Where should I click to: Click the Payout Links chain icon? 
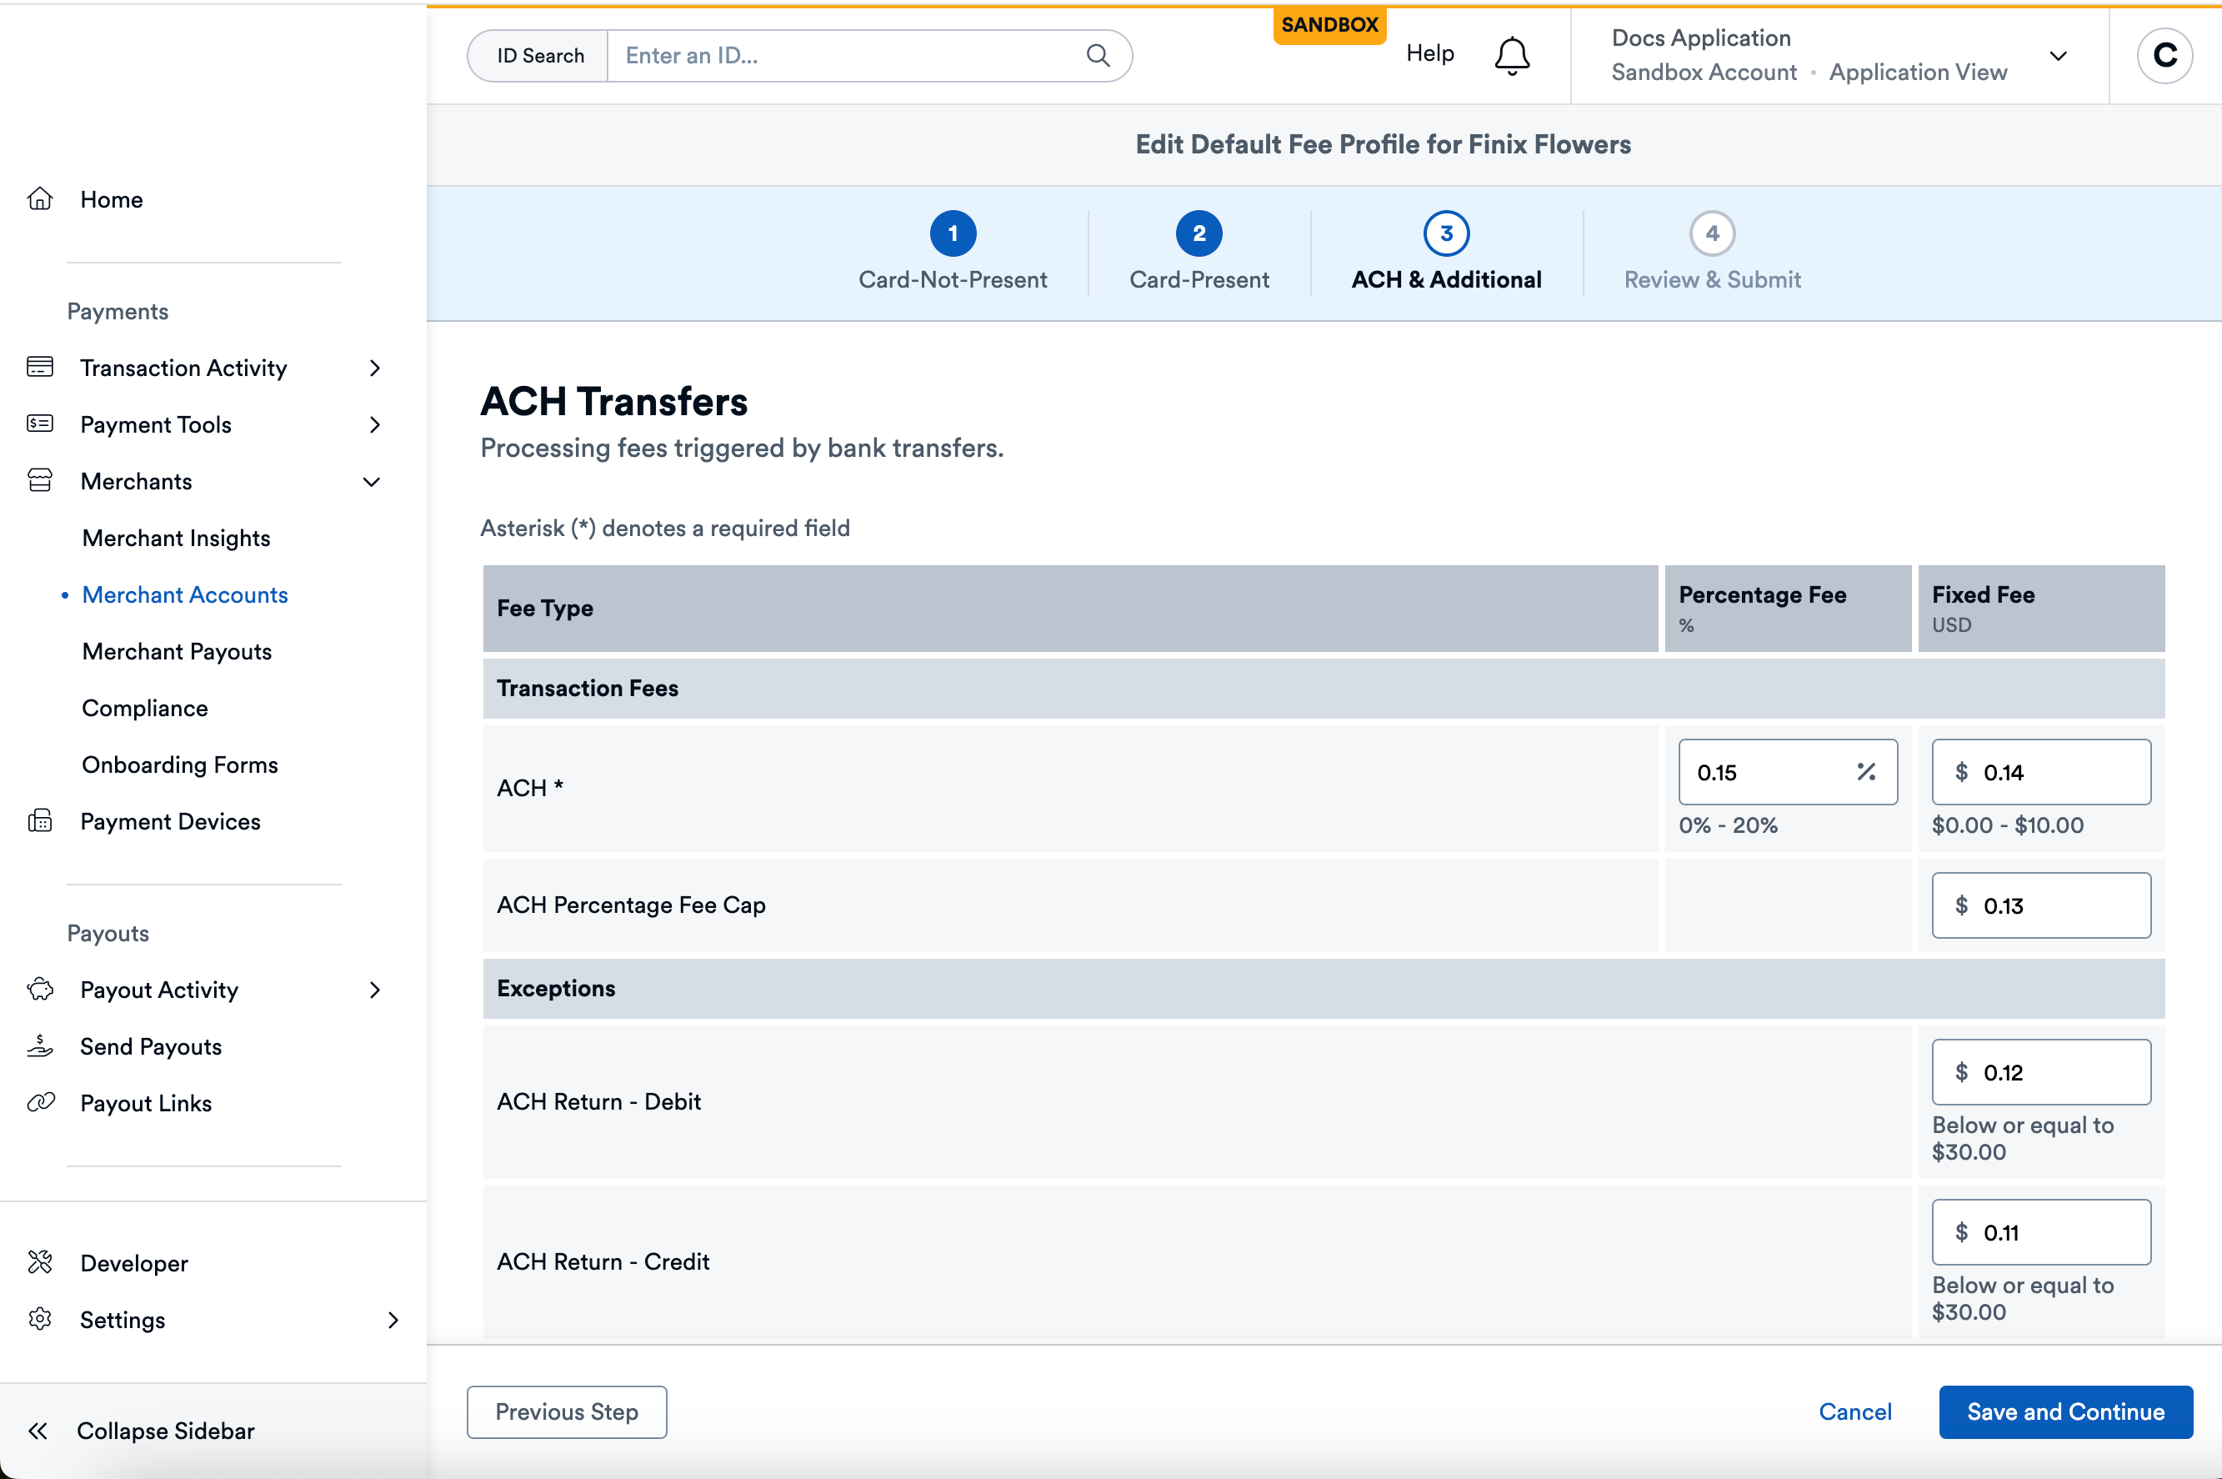40,1101
